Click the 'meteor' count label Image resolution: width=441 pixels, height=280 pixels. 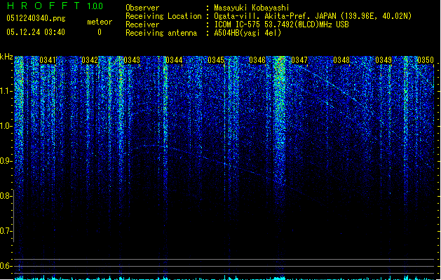(100, 22)
